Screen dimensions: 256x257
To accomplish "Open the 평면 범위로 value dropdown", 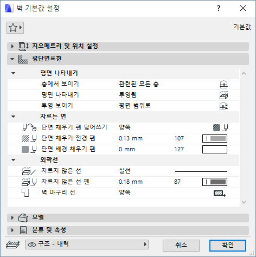I will [x=135, y=106].
